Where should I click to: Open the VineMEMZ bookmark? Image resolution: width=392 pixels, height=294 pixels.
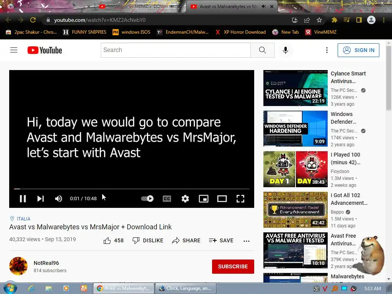point(321,32)
